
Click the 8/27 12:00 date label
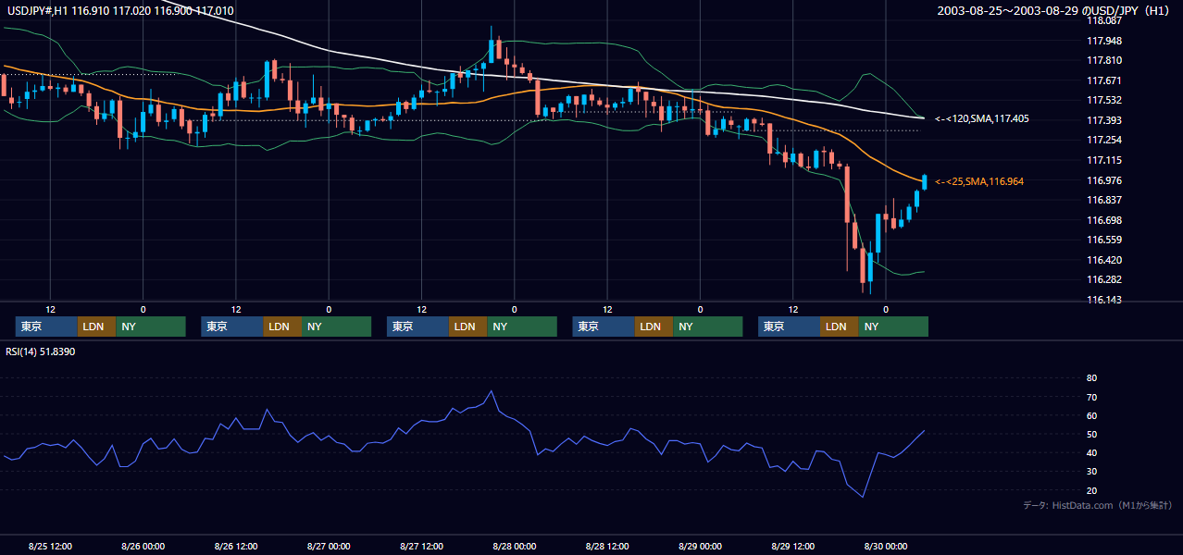click(421, 546)
